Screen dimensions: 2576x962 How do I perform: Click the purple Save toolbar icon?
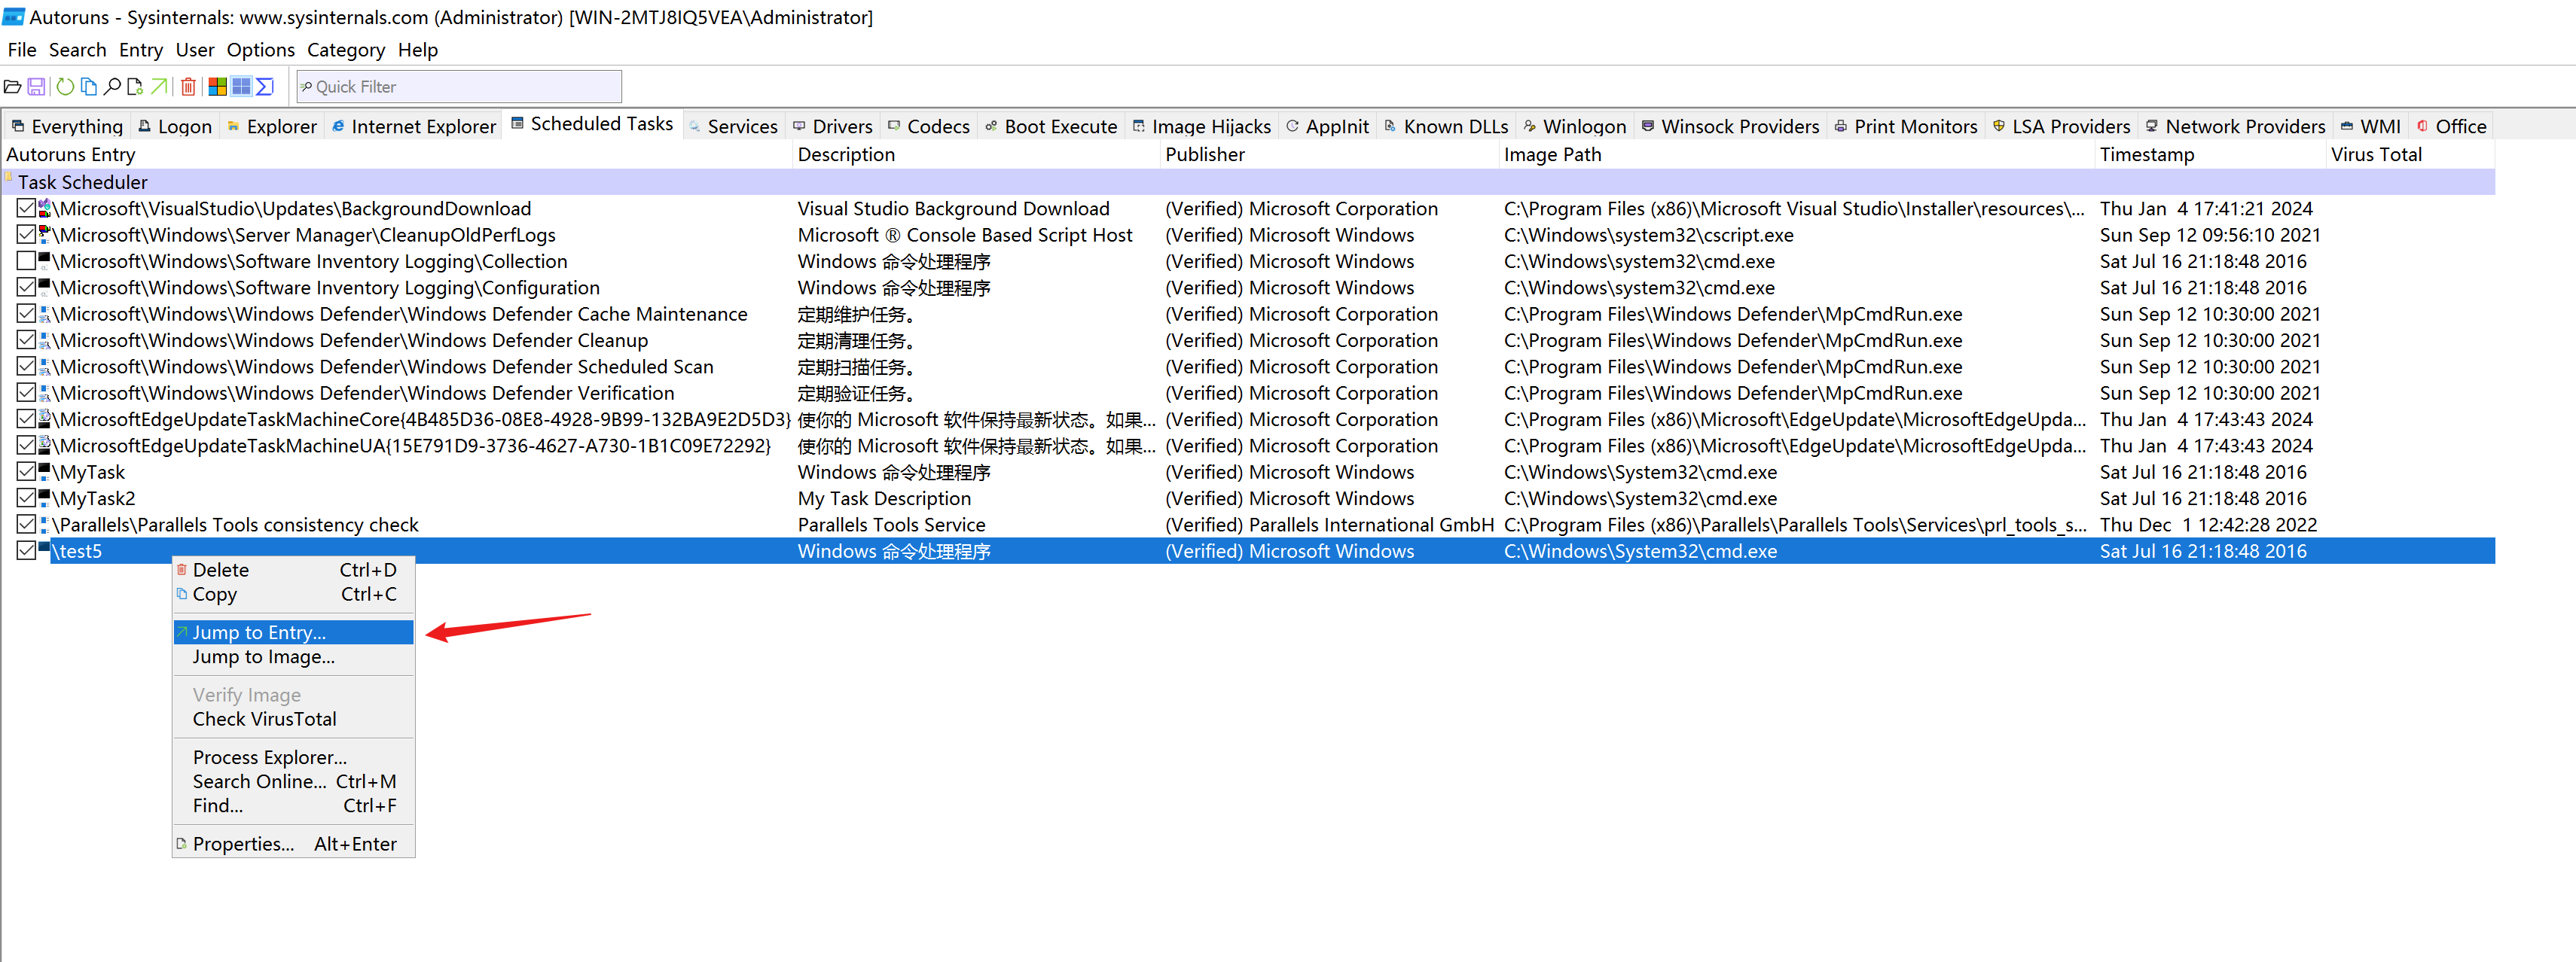(36, 87)
